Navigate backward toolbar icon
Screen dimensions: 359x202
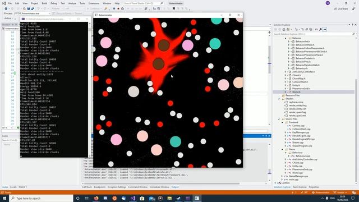click(x=6, y=8)
